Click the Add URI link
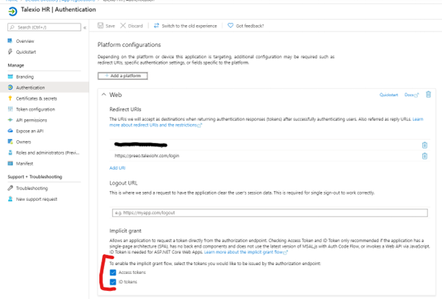This screenshot has height=299, width=442. (117, 167)
